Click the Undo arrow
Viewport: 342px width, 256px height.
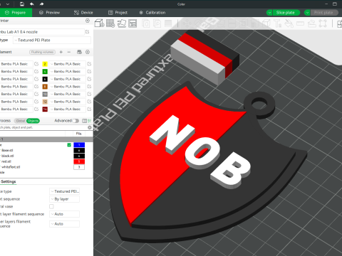coord(32,4)
